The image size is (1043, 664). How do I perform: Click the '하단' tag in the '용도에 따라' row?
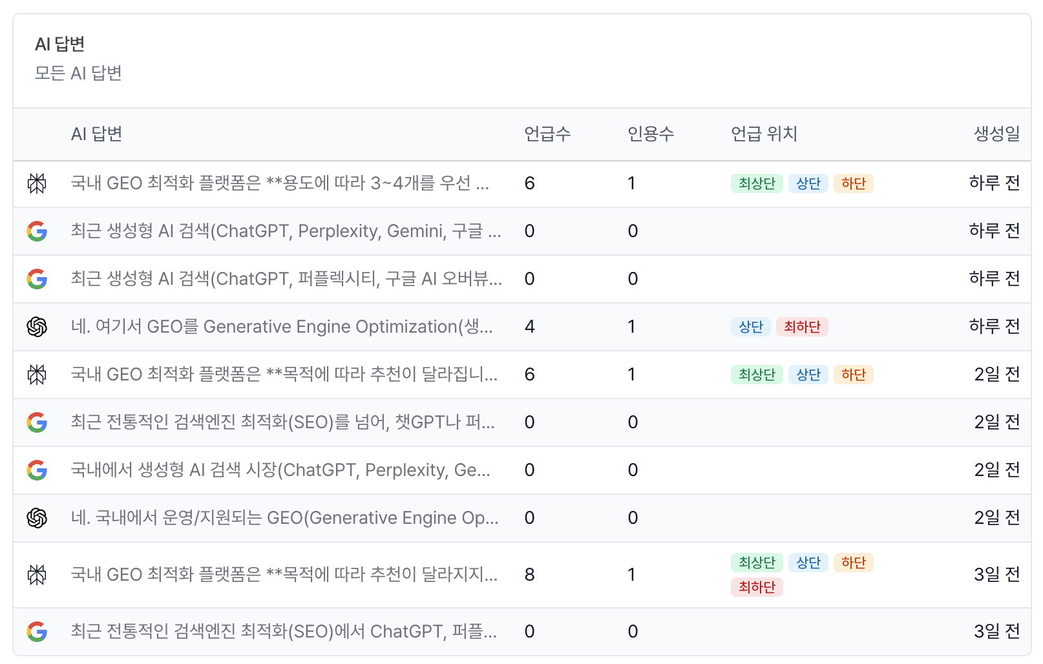[854, 183]
